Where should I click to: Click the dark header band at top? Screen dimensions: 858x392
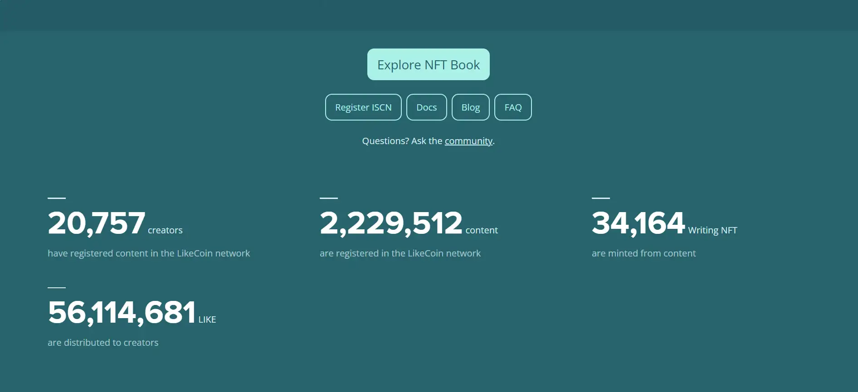pos(429,15)
